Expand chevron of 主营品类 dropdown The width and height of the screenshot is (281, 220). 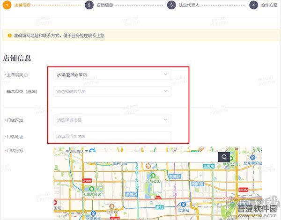[166, 74]
